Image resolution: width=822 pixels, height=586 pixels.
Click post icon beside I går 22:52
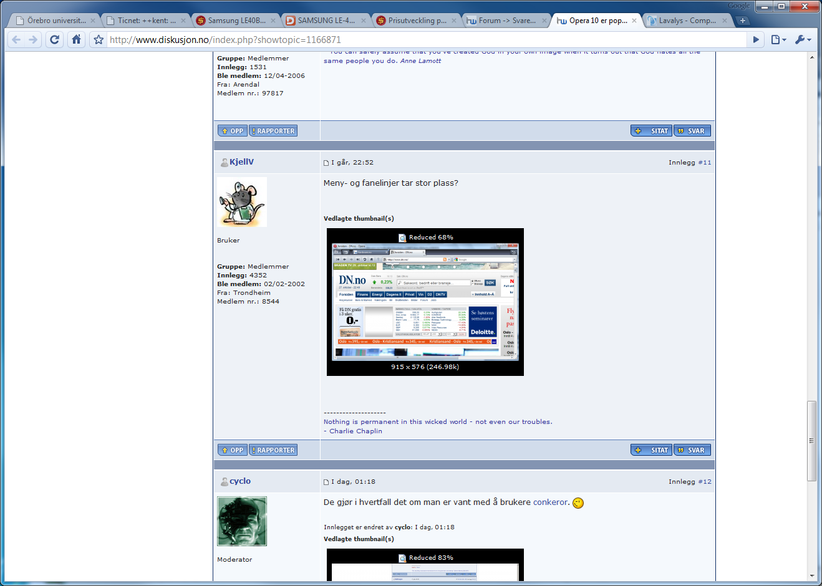pyautogui.click(x=326, y=163)
